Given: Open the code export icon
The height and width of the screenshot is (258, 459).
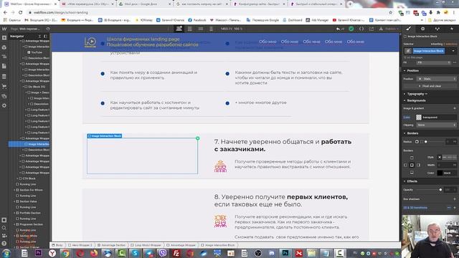Looking at the screenshot, I should 361,29.
